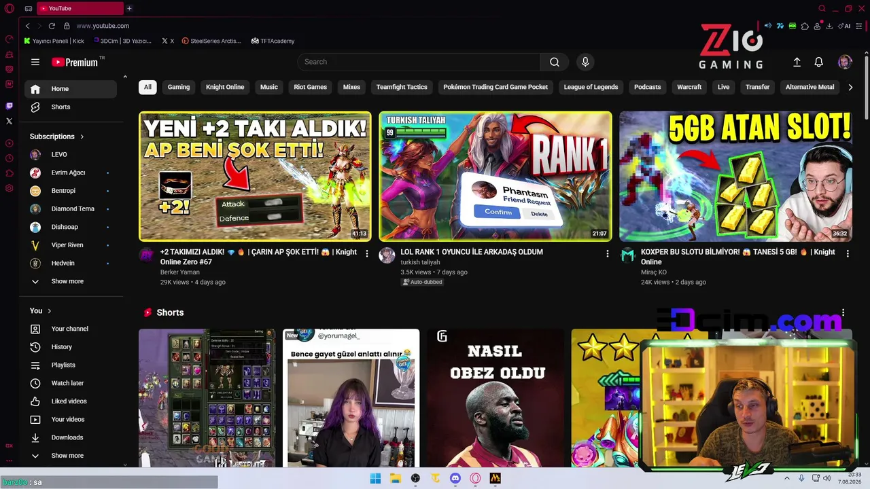
Task: Open the YouTube upload/create icon
Action: (x=797, y=62)
